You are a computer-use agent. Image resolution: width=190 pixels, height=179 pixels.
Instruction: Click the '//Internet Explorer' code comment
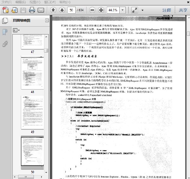(x=88, y=126)
